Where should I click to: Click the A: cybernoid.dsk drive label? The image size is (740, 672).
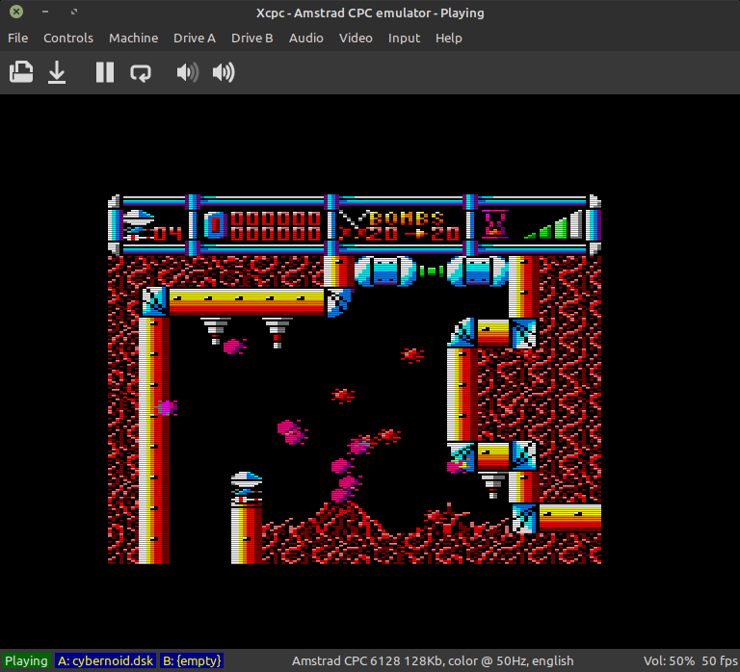click(x=106, y=660)
